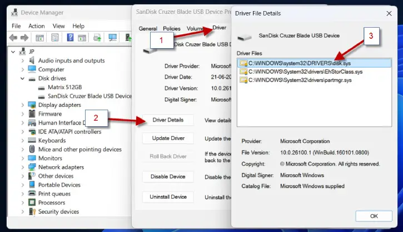Click Show/Hide Console Tree toolbar icon

coord(39,38)
